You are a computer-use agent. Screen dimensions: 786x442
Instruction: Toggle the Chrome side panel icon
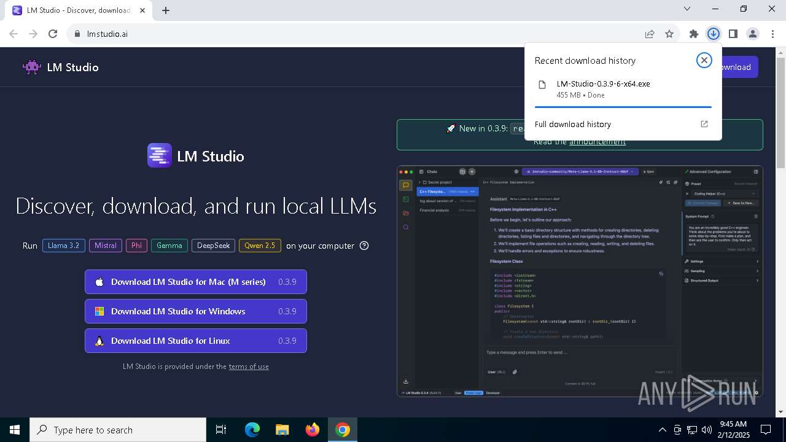coord(733,34)
